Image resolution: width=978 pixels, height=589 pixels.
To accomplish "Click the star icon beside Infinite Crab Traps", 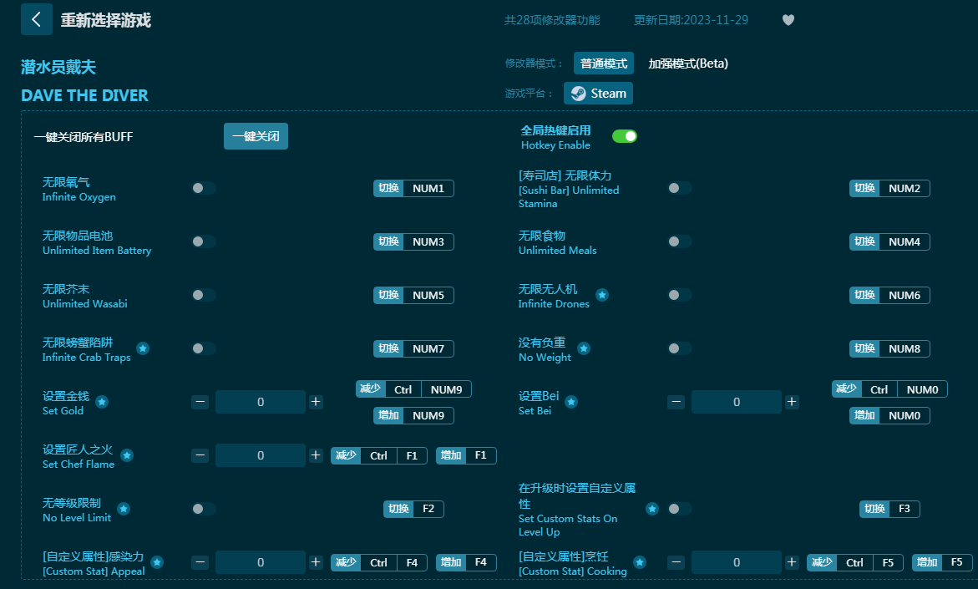I will tap(143, 348).
